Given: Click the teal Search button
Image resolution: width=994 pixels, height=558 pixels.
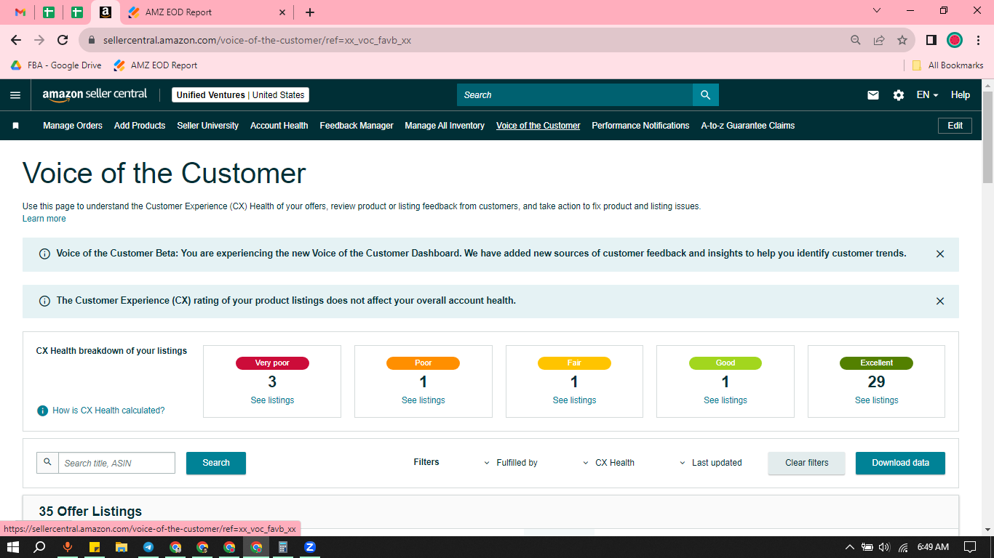Looking at the screenshot, I should (216, 463).
